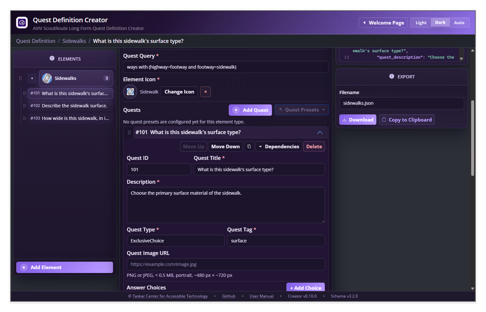Download the sidewalks.json file

pos(358,120)
